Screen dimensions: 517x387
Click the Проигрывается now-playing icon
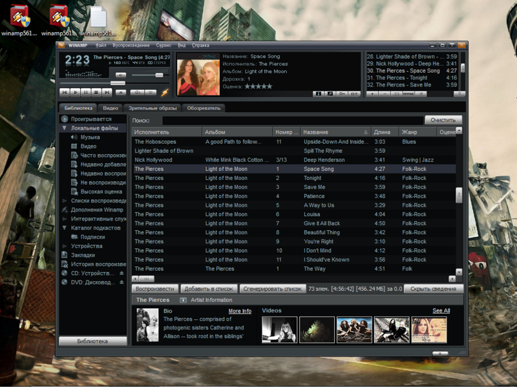coord(65,119)
